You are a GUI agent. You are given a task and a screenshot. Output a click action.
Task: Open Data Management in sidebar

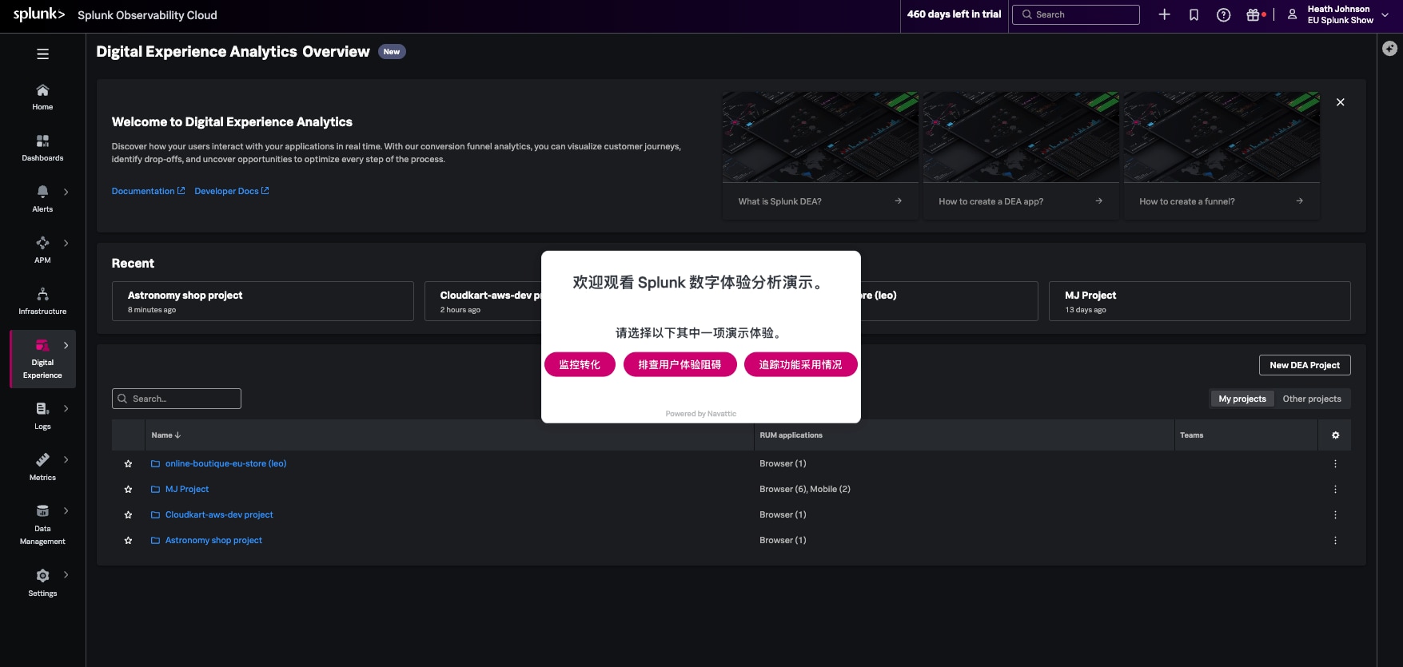click(42, 525)
